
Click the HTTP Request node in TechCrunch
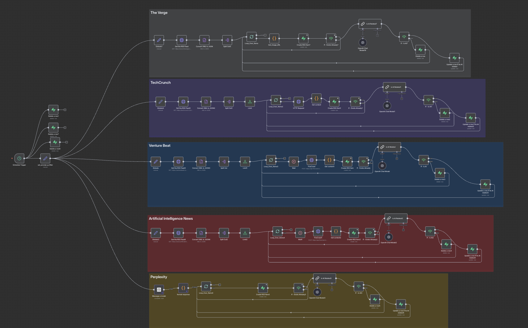(x=299, y=102)
